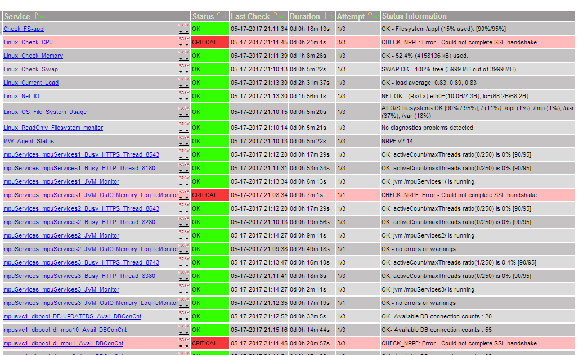Sort Last Check column ascending arrow
579x355 pixels.
pyautogui.click(x=275, y=16)
